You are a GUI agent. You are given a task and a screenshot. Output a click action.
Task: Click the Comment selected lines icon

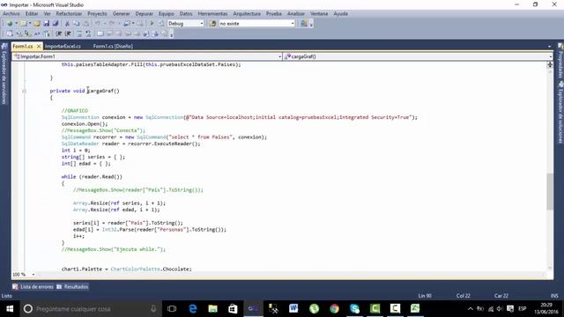coord(78,33)
